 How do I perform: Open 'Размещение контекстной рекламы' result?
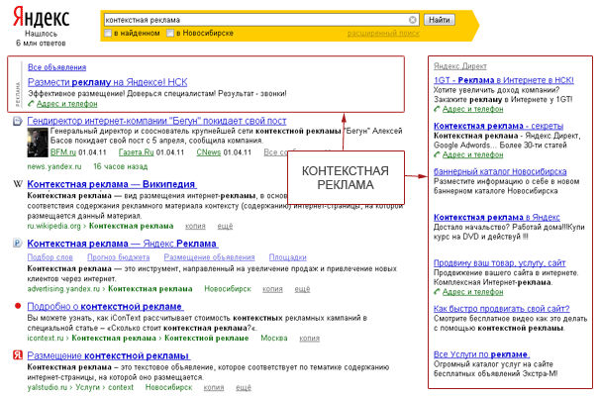109,356
